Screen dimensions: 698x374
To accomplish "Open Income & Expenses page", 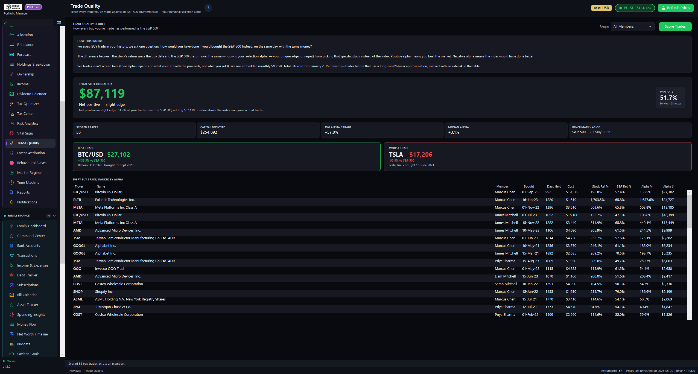I will point(30,265).
